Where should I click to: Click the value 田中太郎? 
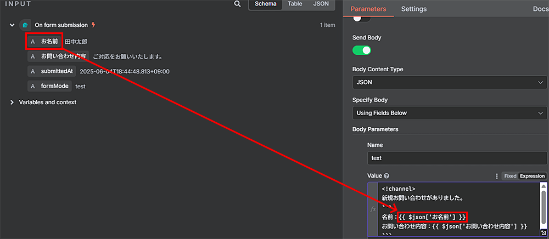click(x=76, y=42)
